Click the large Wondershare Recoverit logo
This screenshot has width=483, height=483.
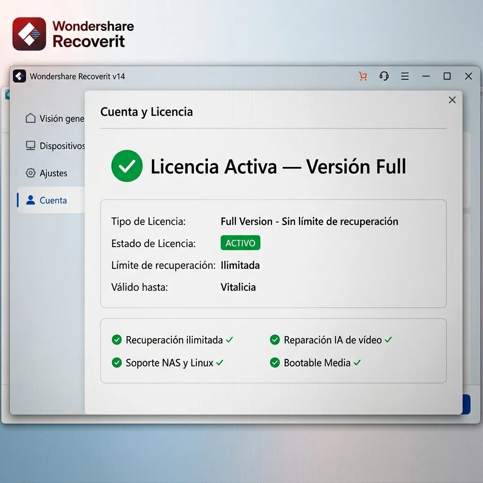[29, 34]
